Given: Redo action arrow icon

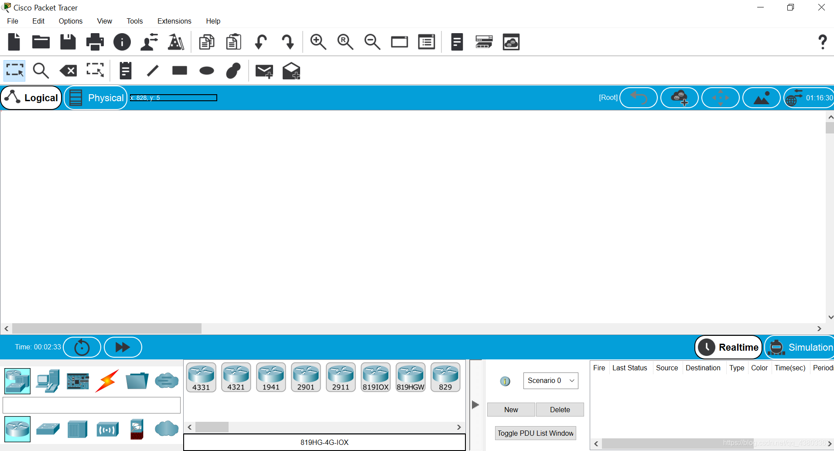Looking at the screenshot, I should 288,42.
